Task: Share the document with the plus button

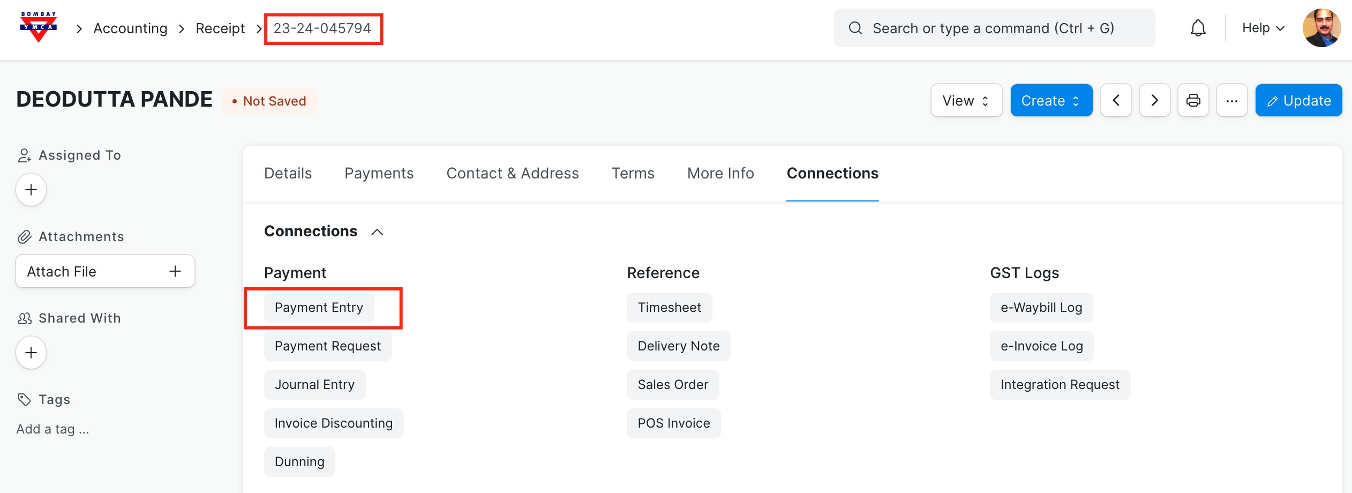Action: (31, 353)
